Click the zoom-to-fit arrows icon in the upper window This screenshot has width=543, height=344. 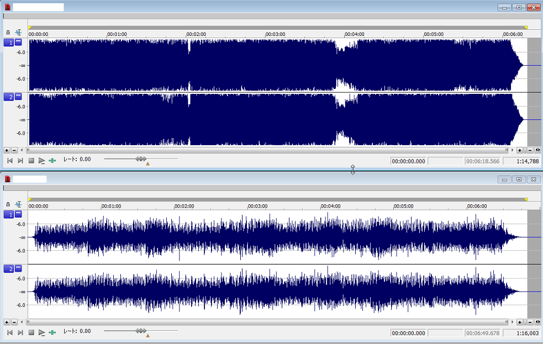coord(537,150)
